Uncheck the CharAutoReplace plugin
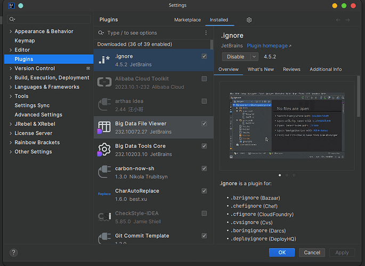This screenshot has width=365, height=266. [204, 191]
